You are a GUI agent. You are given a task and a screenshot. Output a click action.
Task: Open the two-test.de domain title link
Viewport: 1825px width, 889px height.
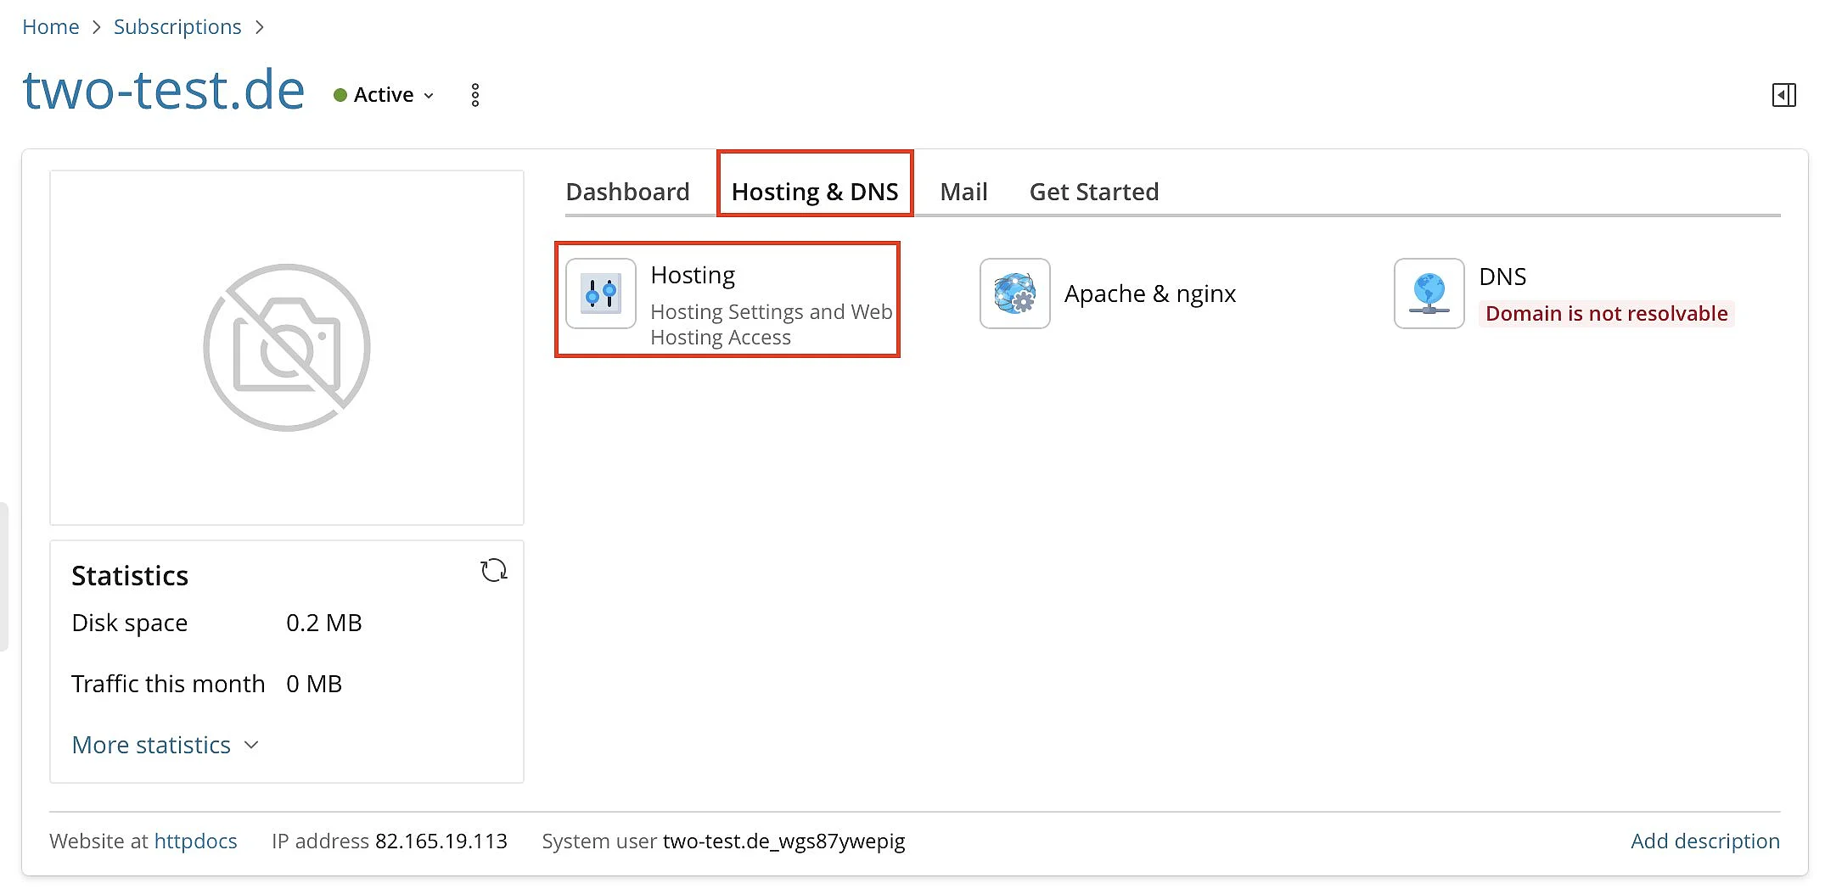164,90
